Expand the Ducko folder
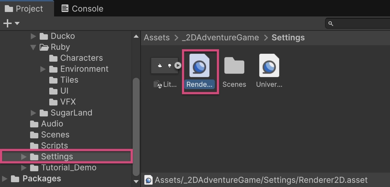Image resolution: width=390 pixels, height=187 pixels. [x=33, y=36]
